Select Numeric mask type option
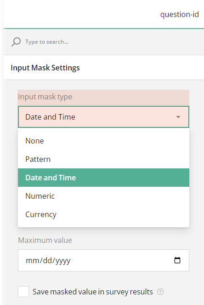The width and height of the screenshot is (204, 305). click(x=103, y=196)
